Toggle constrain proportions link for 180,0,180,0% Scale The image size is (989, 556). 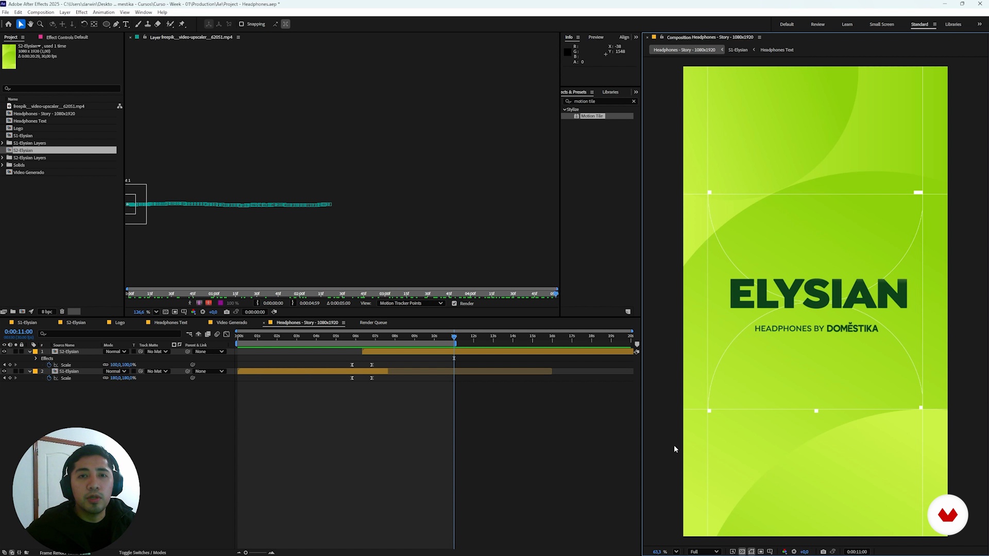click(106, 378)
